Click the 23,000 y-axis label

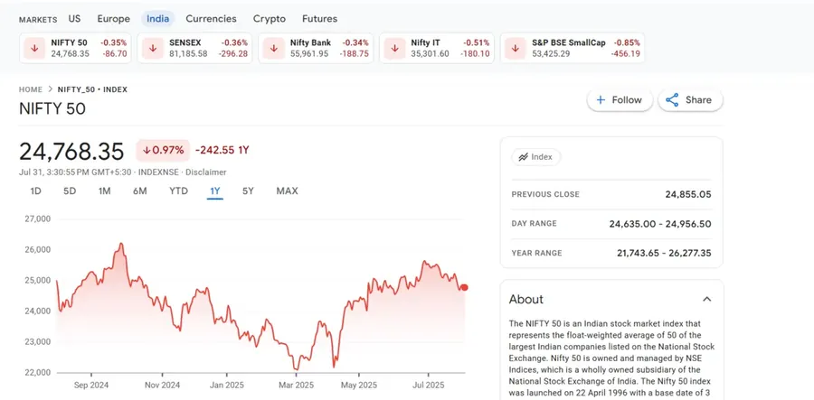(37, 342)
